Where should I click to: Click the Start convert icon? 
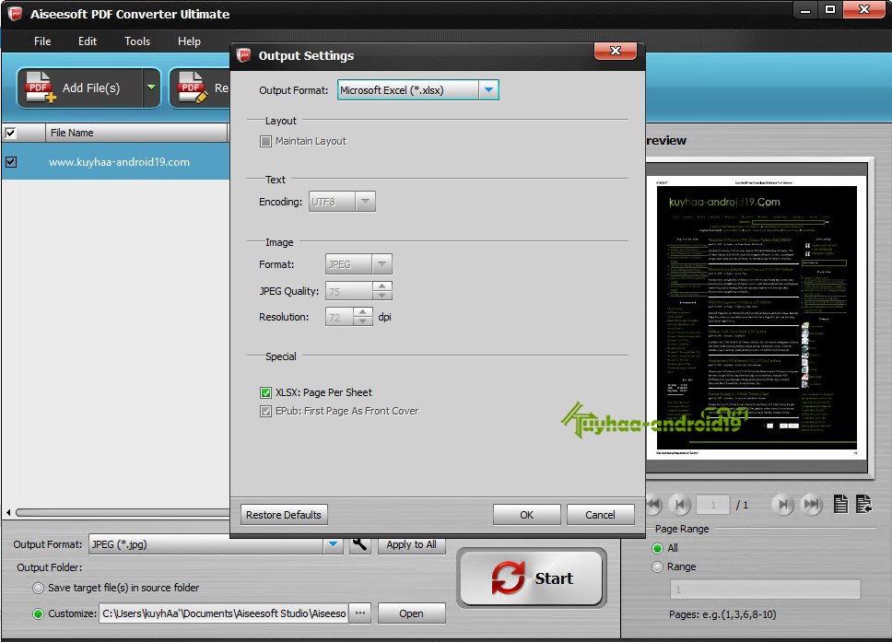[x=508, y=578]
